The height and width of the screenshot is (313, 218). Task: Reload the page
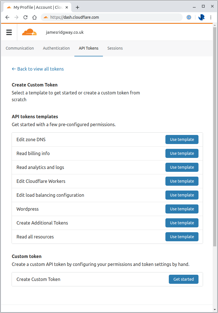click(x=25, y=17)
